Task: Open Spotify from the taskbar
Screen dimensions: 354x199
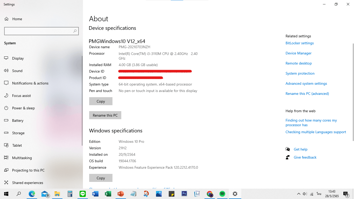Action: (x=222, y=194)
